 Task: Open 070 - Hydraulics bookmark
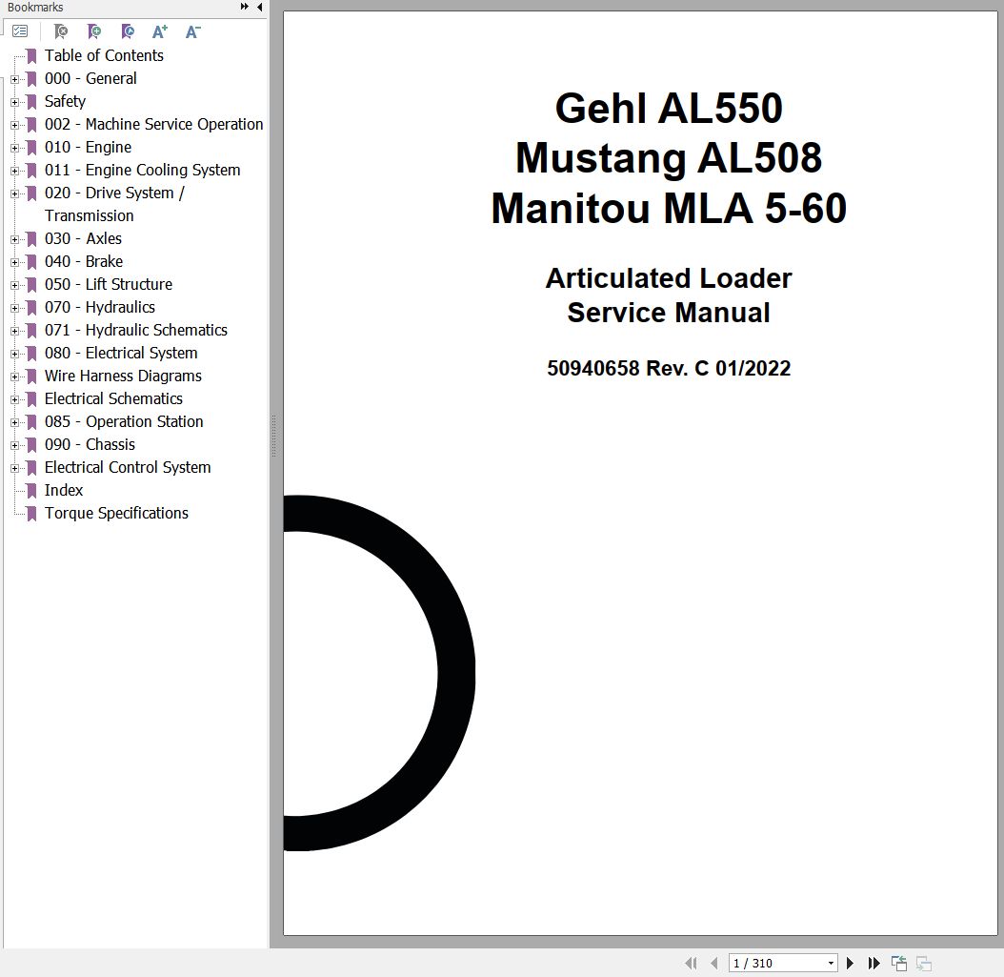click(x=99, y=308)
